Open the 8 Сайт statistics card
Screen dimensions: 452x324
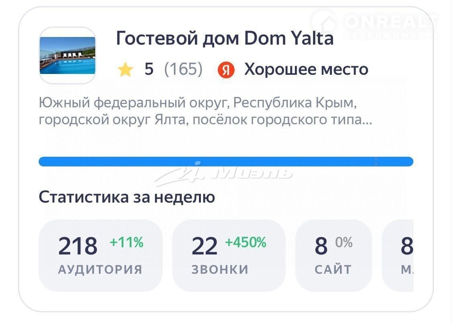pyautogui.click(x=333, y=255)
